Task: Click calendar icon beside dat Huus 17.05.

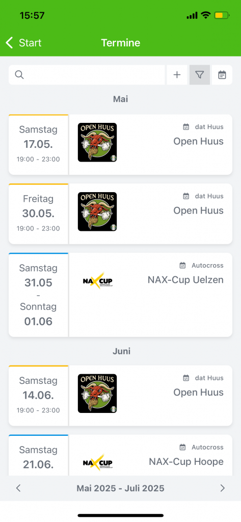Action: coord(186,127)
